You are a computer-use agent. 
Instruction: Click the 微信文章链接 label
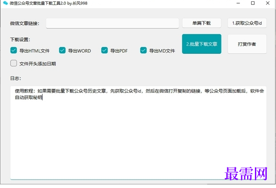pyautogui.click(x=24, y=23)
